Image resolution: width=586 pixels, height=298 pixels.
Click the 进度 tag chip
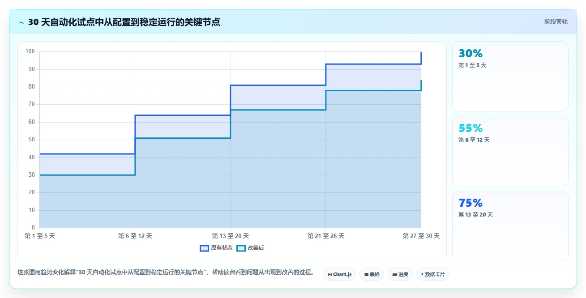pyautogui.click(x=400, y=274)
